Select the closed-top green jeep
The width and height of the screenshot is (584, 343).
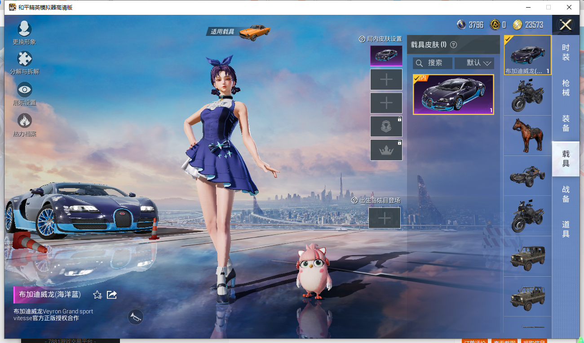[x=527, y=256]
